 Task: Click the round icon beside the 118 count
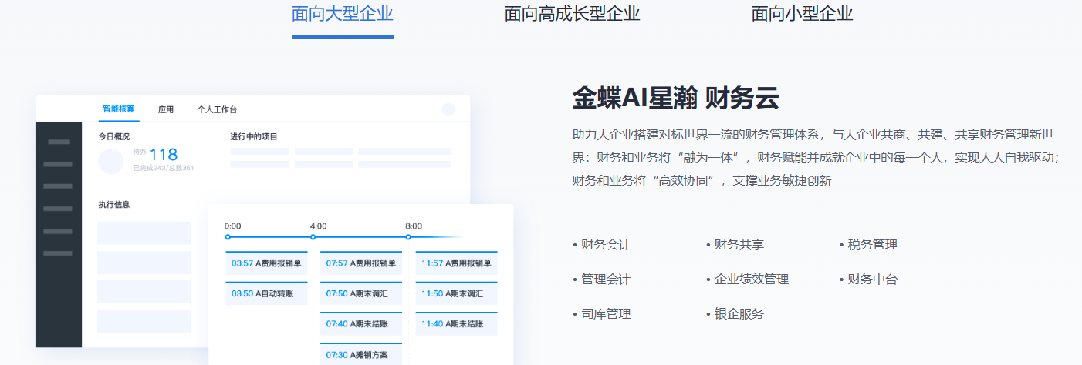click(x=111, y=161)
